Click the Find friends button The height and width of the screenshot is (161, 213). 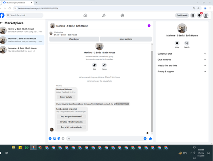[182, 15]
